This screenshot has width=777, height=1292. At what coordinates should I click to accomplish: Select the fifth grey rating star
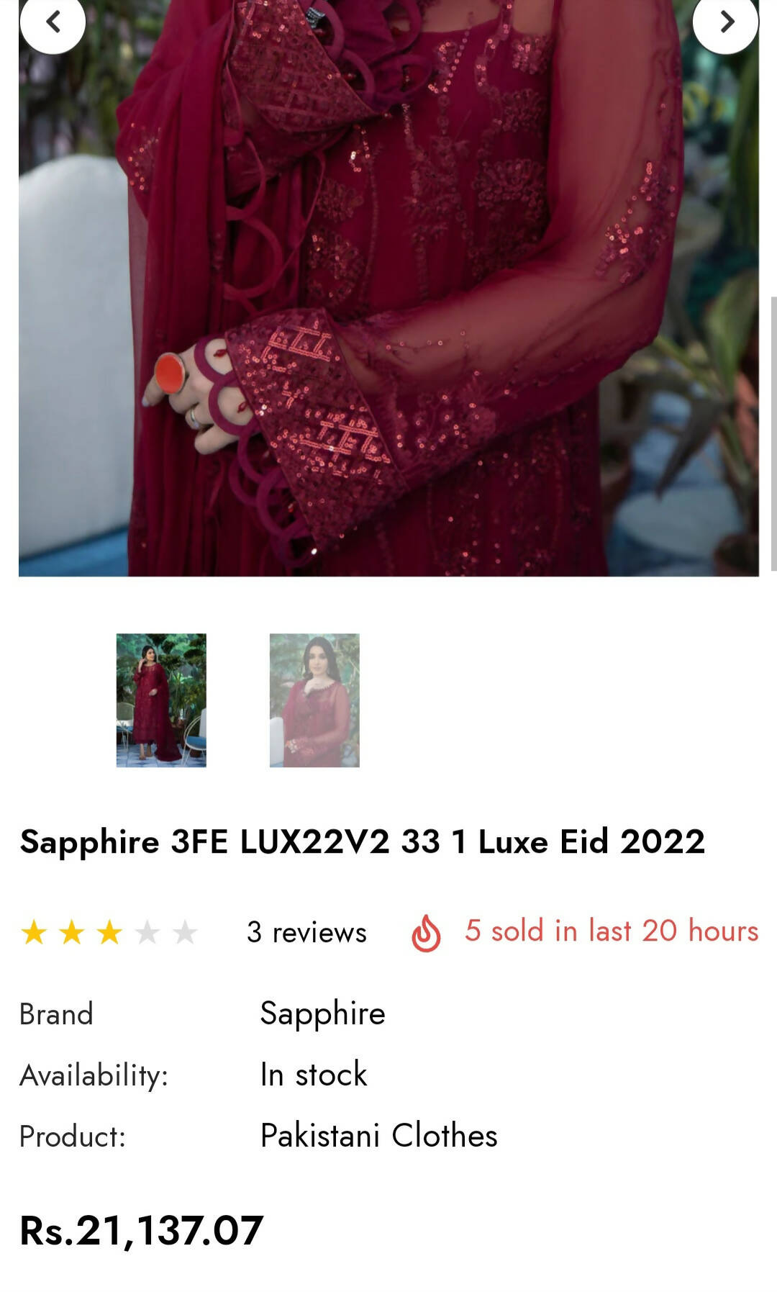click(185, 933)
